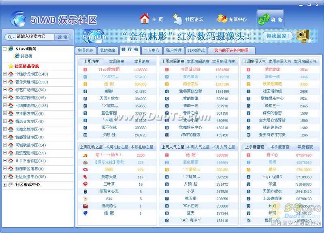Select the 本周人气之星 ranking tab

point(198,147)
